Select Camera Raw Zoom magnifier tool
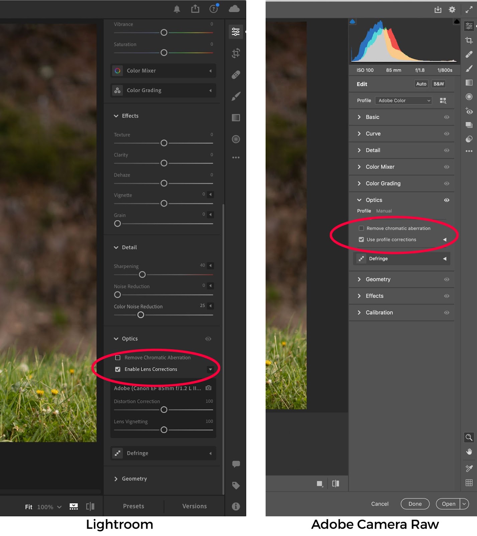The image size is (477, 536). click(x=469, y=437)
